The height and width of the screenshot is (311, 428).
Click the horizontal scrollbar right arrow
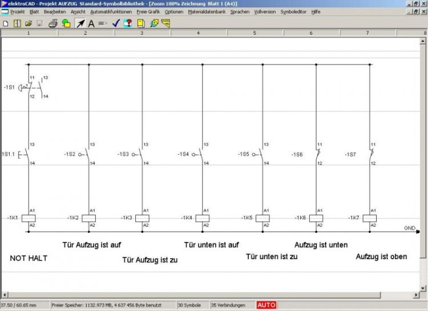point(417,296)
